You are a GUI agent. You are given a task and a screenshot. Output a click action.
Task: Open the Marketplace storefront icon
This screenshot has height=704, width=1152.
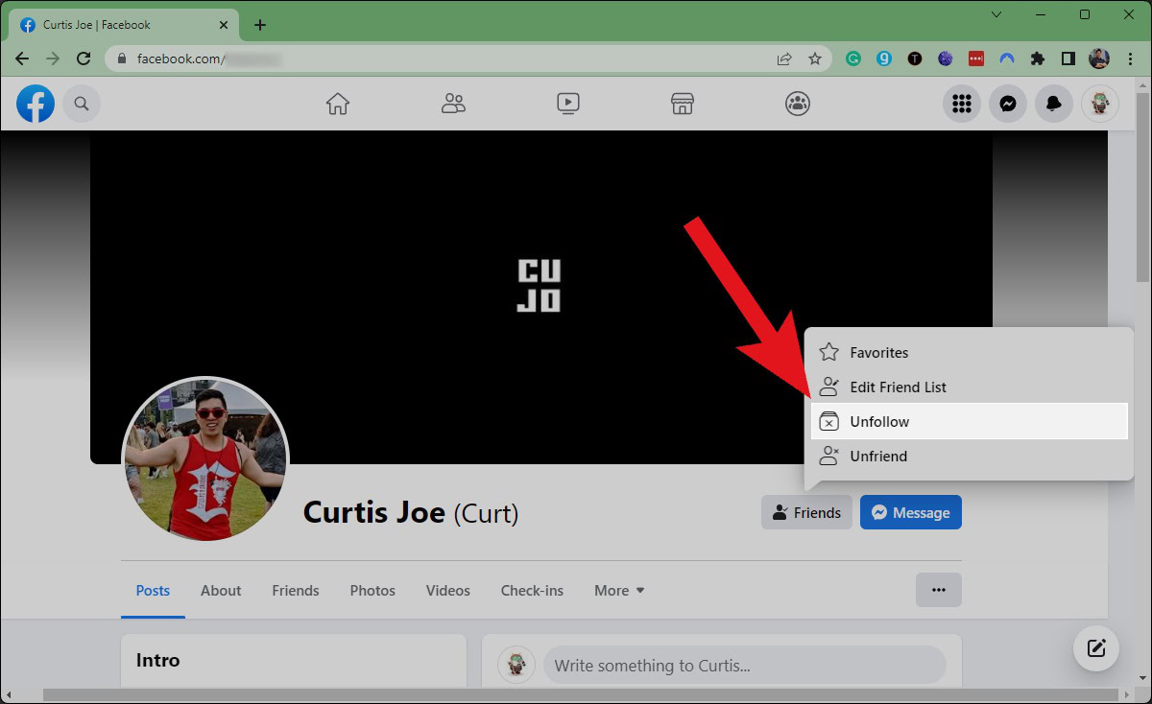tap(683, 104)
